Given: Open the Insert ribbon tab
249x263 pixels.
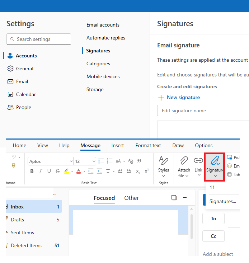Looking at the screenshot, I should [x=118, y=145].
